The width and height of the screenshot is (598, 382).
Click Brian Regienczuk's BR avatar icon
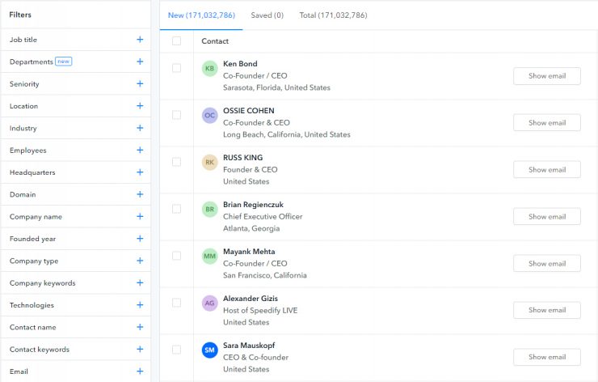click(210, 210)
